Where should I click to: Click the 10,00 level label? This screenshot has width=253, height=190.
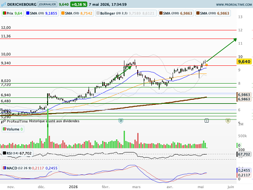(6, 54)
